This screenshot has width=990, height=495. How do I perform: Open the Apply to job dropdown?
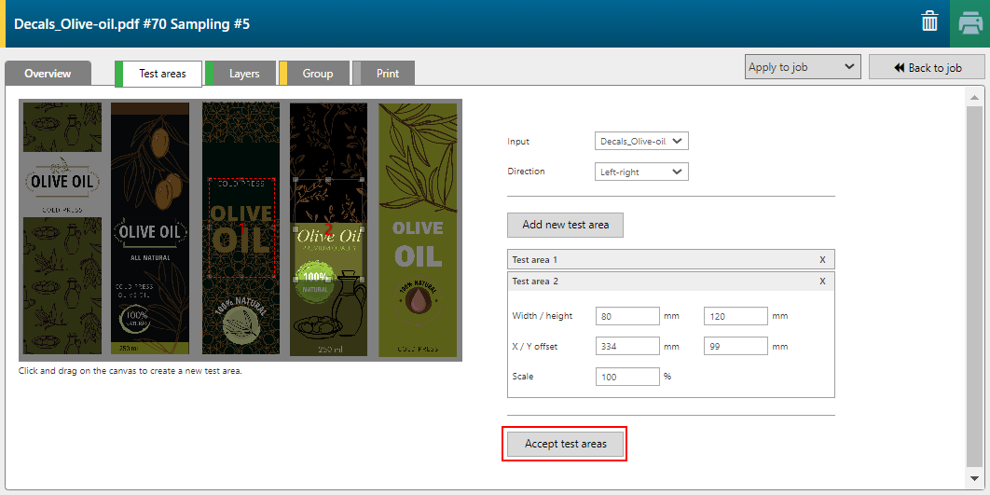pyautogui.click(x=802, y=67)
